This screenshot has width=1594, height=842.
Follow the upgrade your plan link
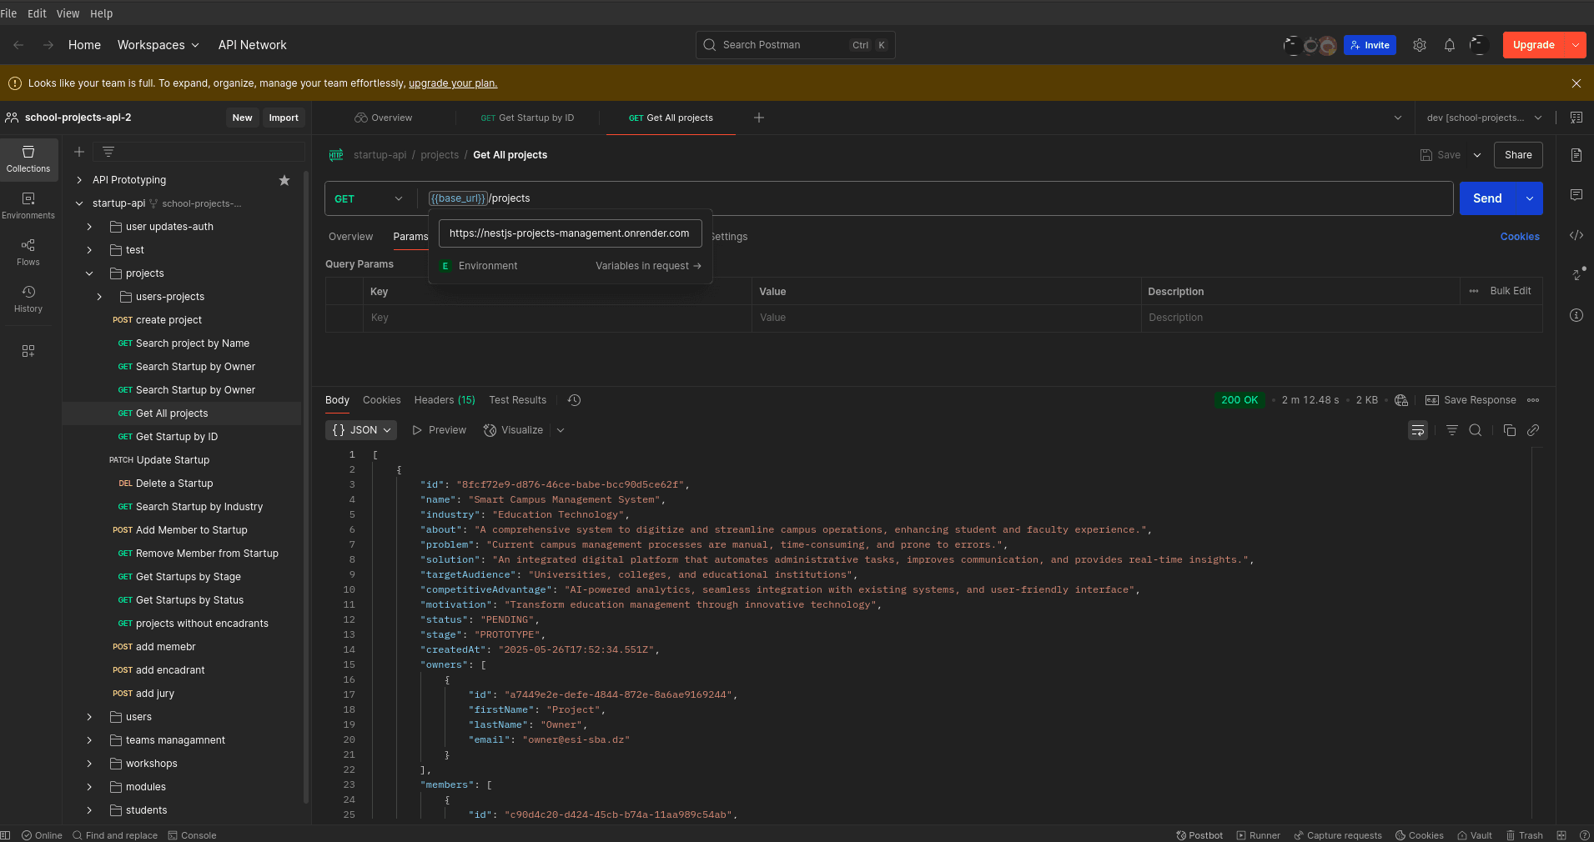[453, 83]
